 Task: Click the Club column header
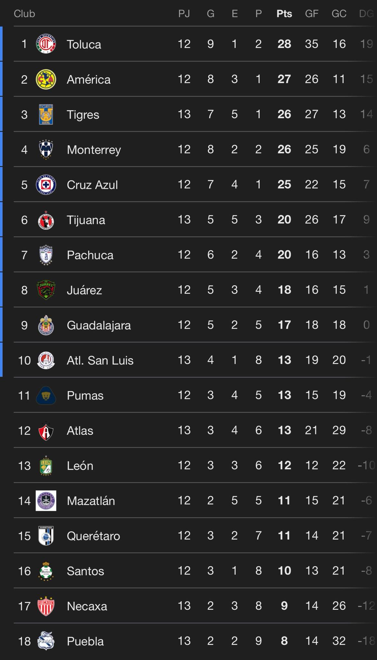click(24, 14)
